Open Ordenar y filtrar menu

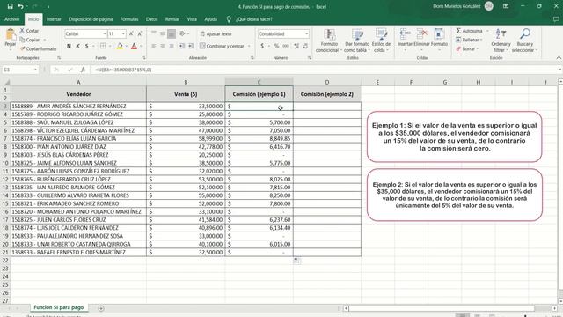coord(501,41)
